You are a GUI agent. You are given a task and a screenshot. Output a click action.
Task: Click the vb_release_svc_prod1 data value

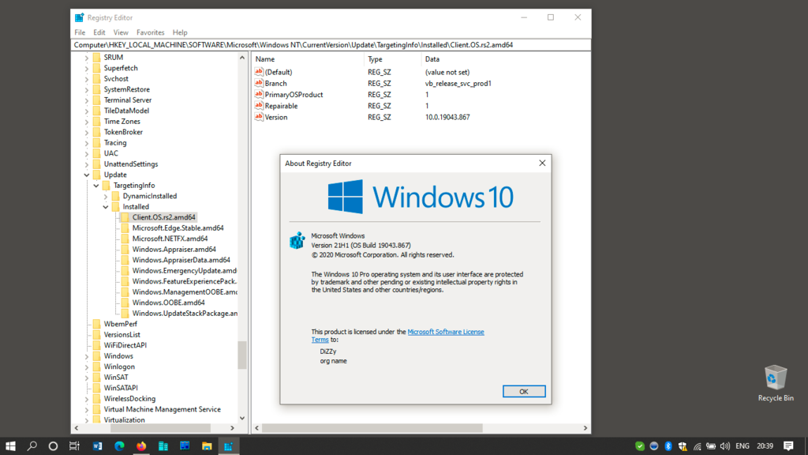pyautogui.click(x=458, y=83)
